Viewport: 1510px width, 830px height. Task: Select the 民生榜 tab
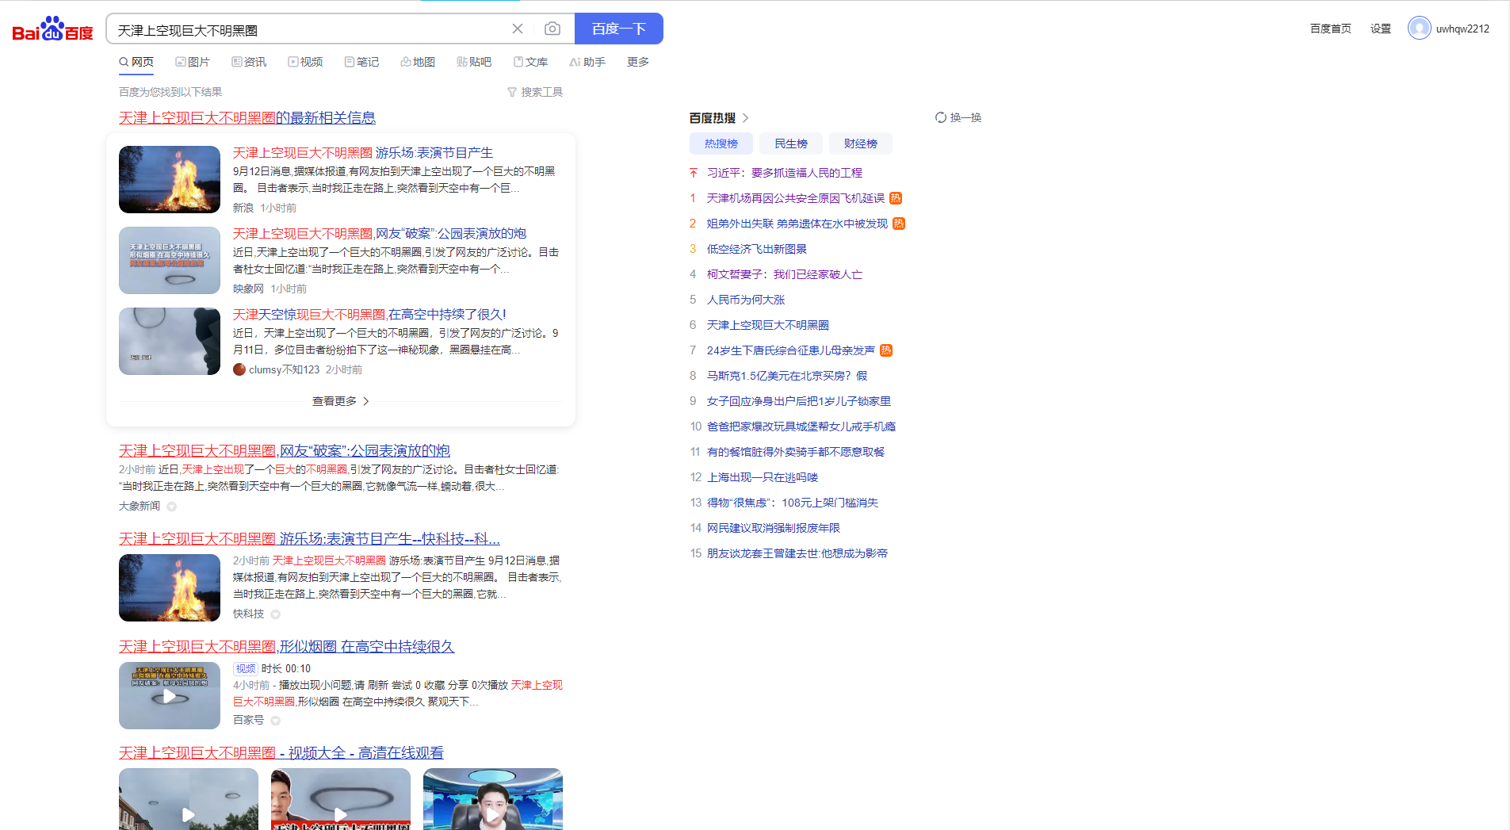coord(791,143)
